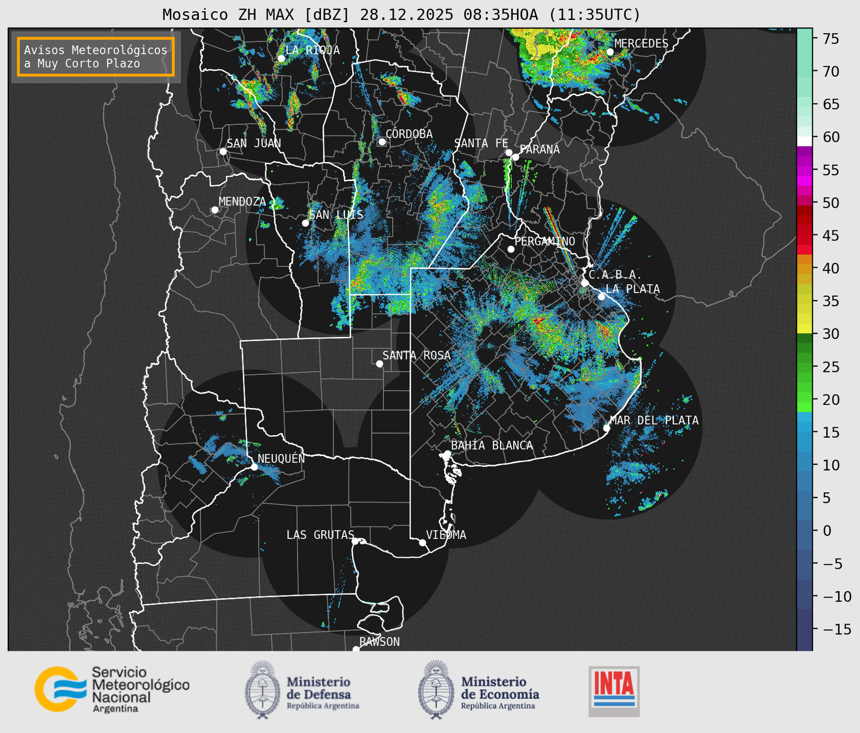Click the MERCEDES city marker dot

pos(610,52)
